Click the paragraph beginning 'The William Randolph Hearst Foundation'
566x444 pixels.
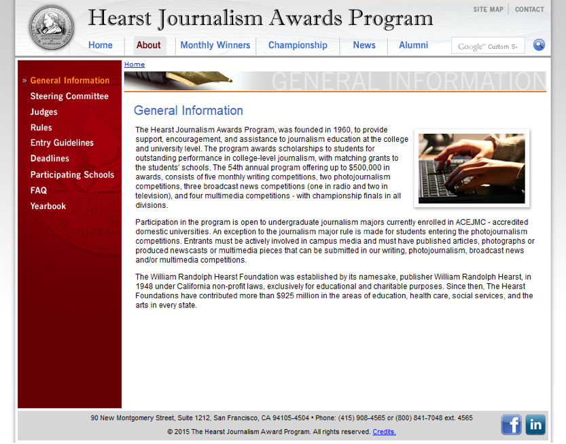(x=334, y=291)
